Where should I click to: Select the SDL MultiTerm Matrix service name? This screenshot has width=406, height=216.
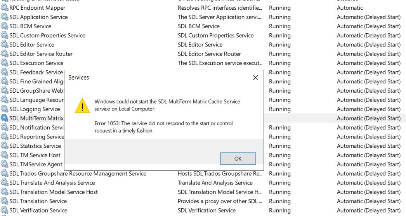tap(36, 118)
